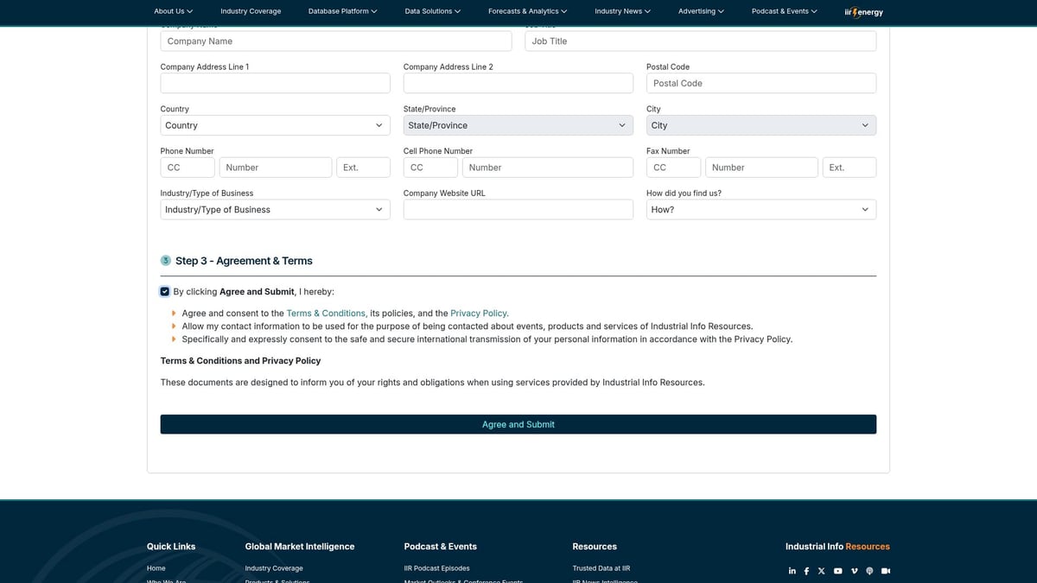Open the How did you find us dropdown

coord(760,210)
